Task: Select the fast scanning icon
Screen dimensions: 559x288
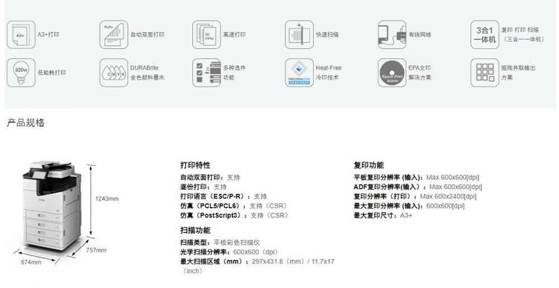Action: pos(299,35)
